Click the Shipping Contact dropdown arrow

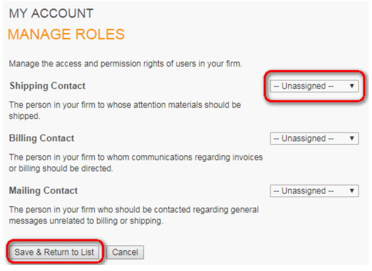click(x=351, y=86)
